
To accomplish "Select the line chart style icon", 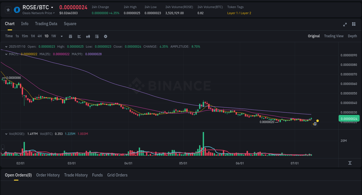I will [x=79, y=36].
